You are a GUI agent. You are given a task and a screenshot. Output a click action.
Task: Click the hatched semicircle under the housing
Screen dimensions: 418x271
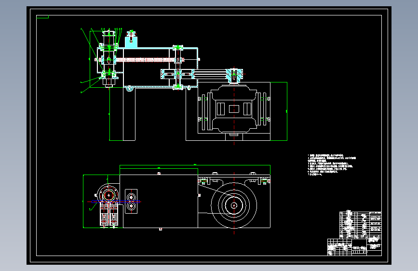pos(129,89)
